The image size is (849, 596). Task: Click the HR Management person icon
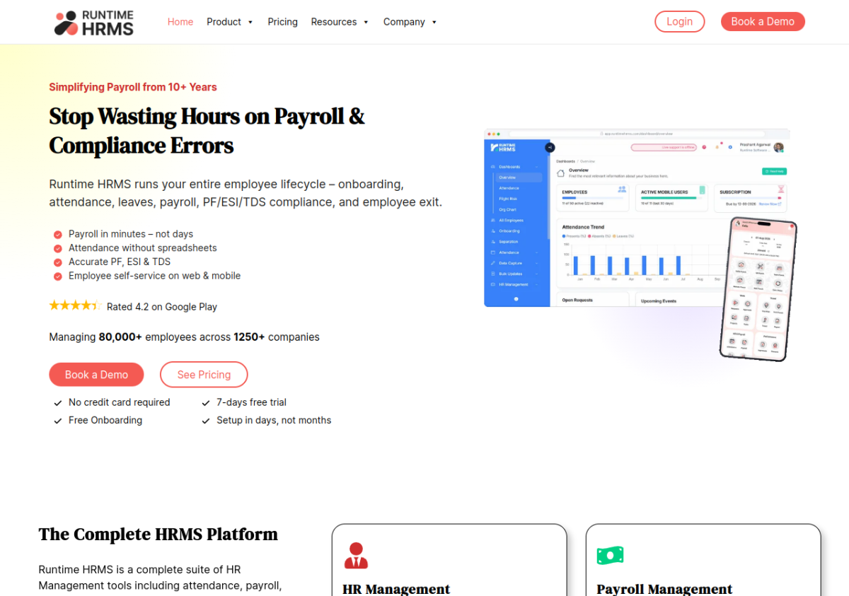click(356, 556)
